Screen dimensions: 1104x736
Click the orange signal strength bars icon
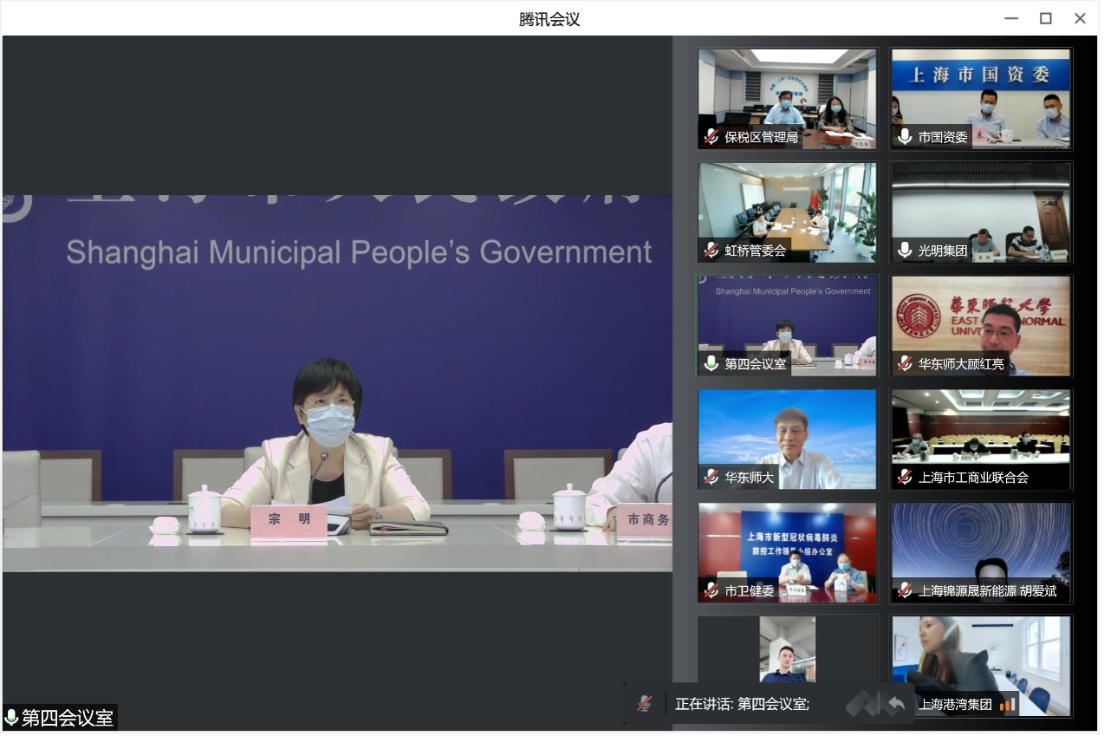coord(1008,705)
